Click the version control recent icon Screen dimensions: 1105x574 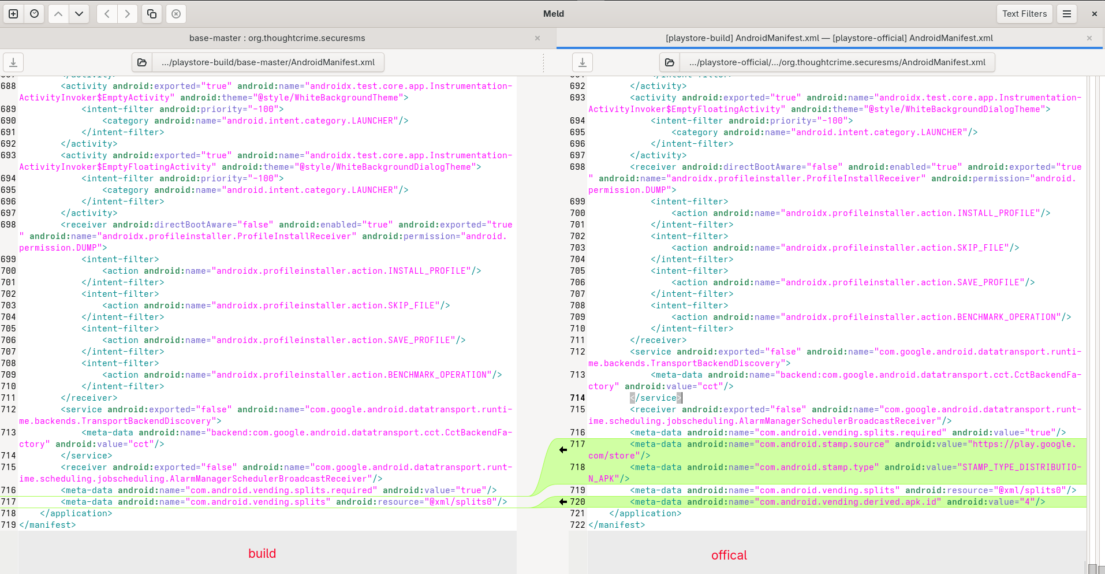(35, 14)
